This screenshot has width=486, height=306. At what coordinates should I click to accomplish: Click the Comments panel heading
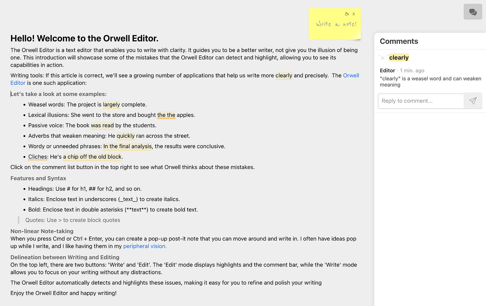point(399,41)
